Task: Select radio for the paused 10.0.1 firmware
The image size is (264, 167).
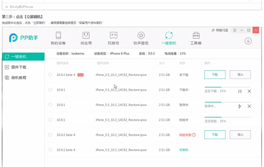Action: click(50, 104)
